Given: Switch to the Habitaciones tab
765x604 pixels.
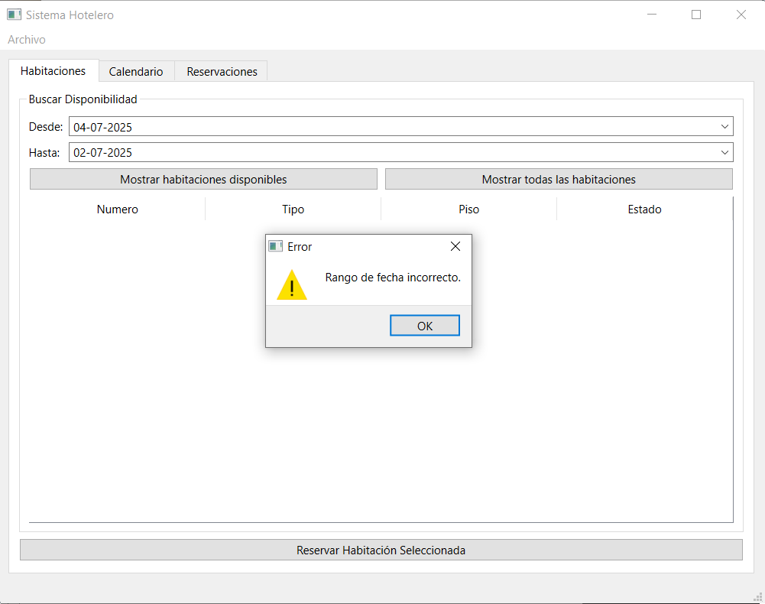Looking at the screenshot, I should click(53, 71).
